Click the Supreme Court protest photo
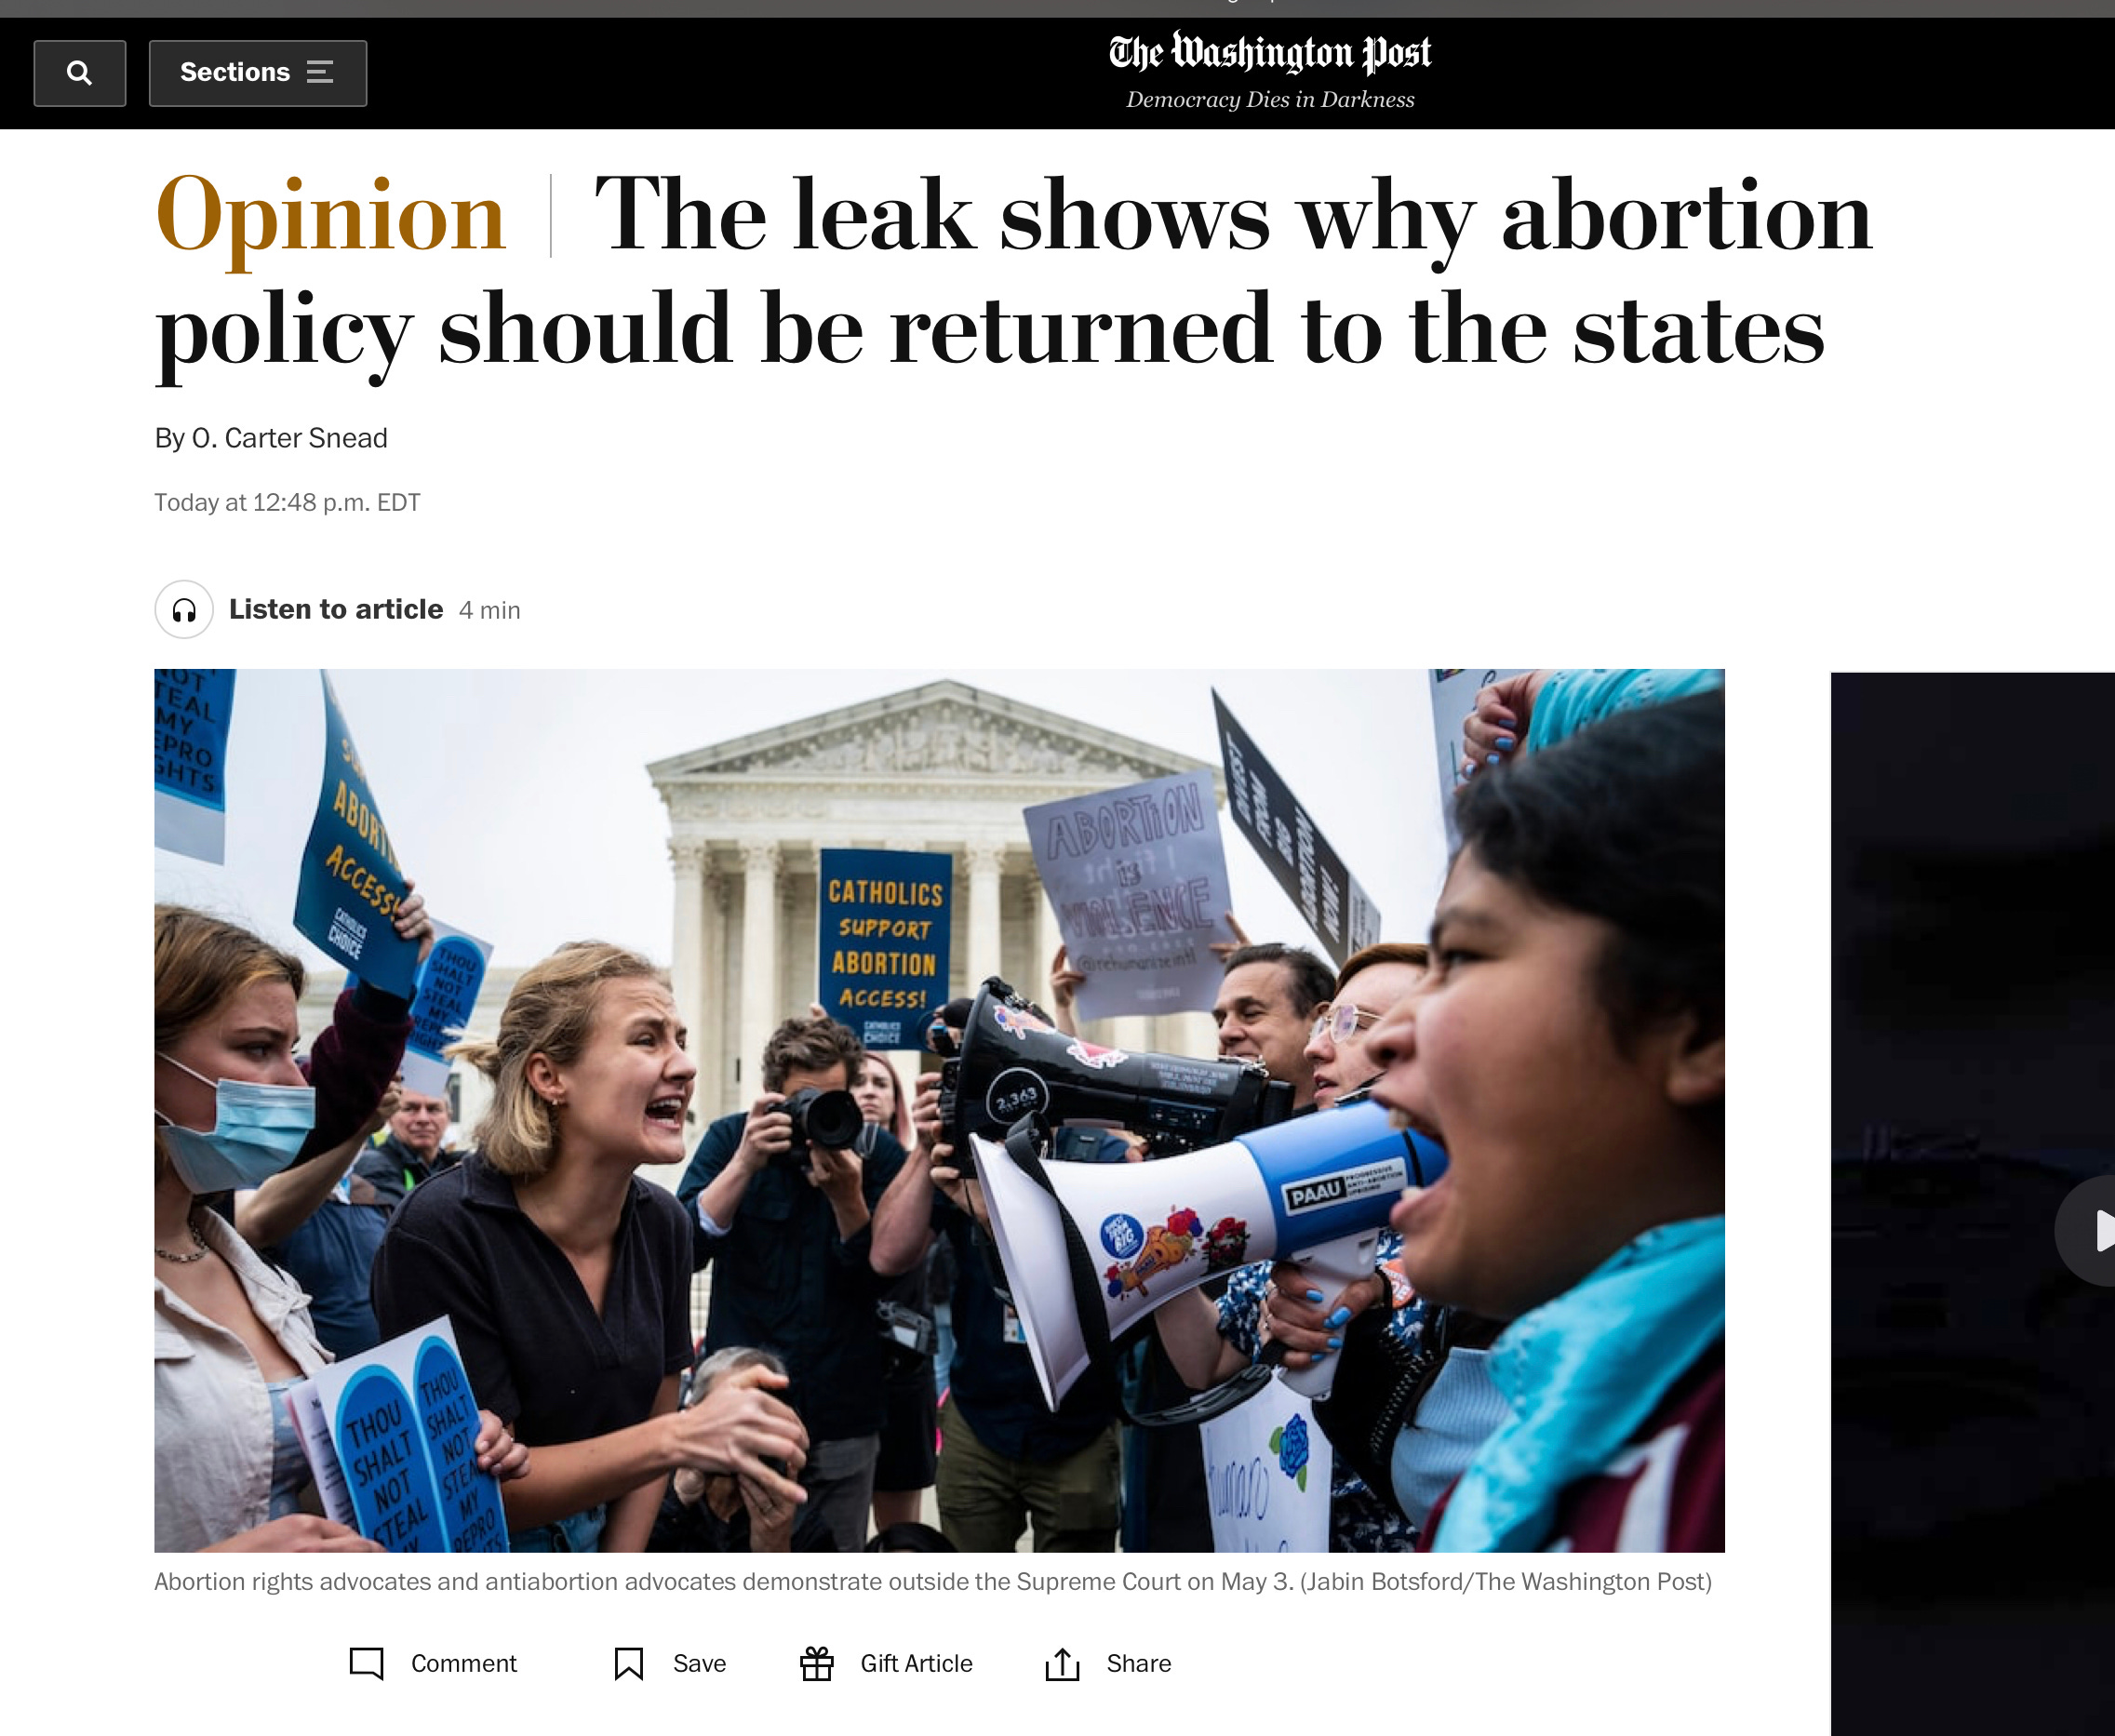This screenshot has width=2115, height=1736. 939,1110
